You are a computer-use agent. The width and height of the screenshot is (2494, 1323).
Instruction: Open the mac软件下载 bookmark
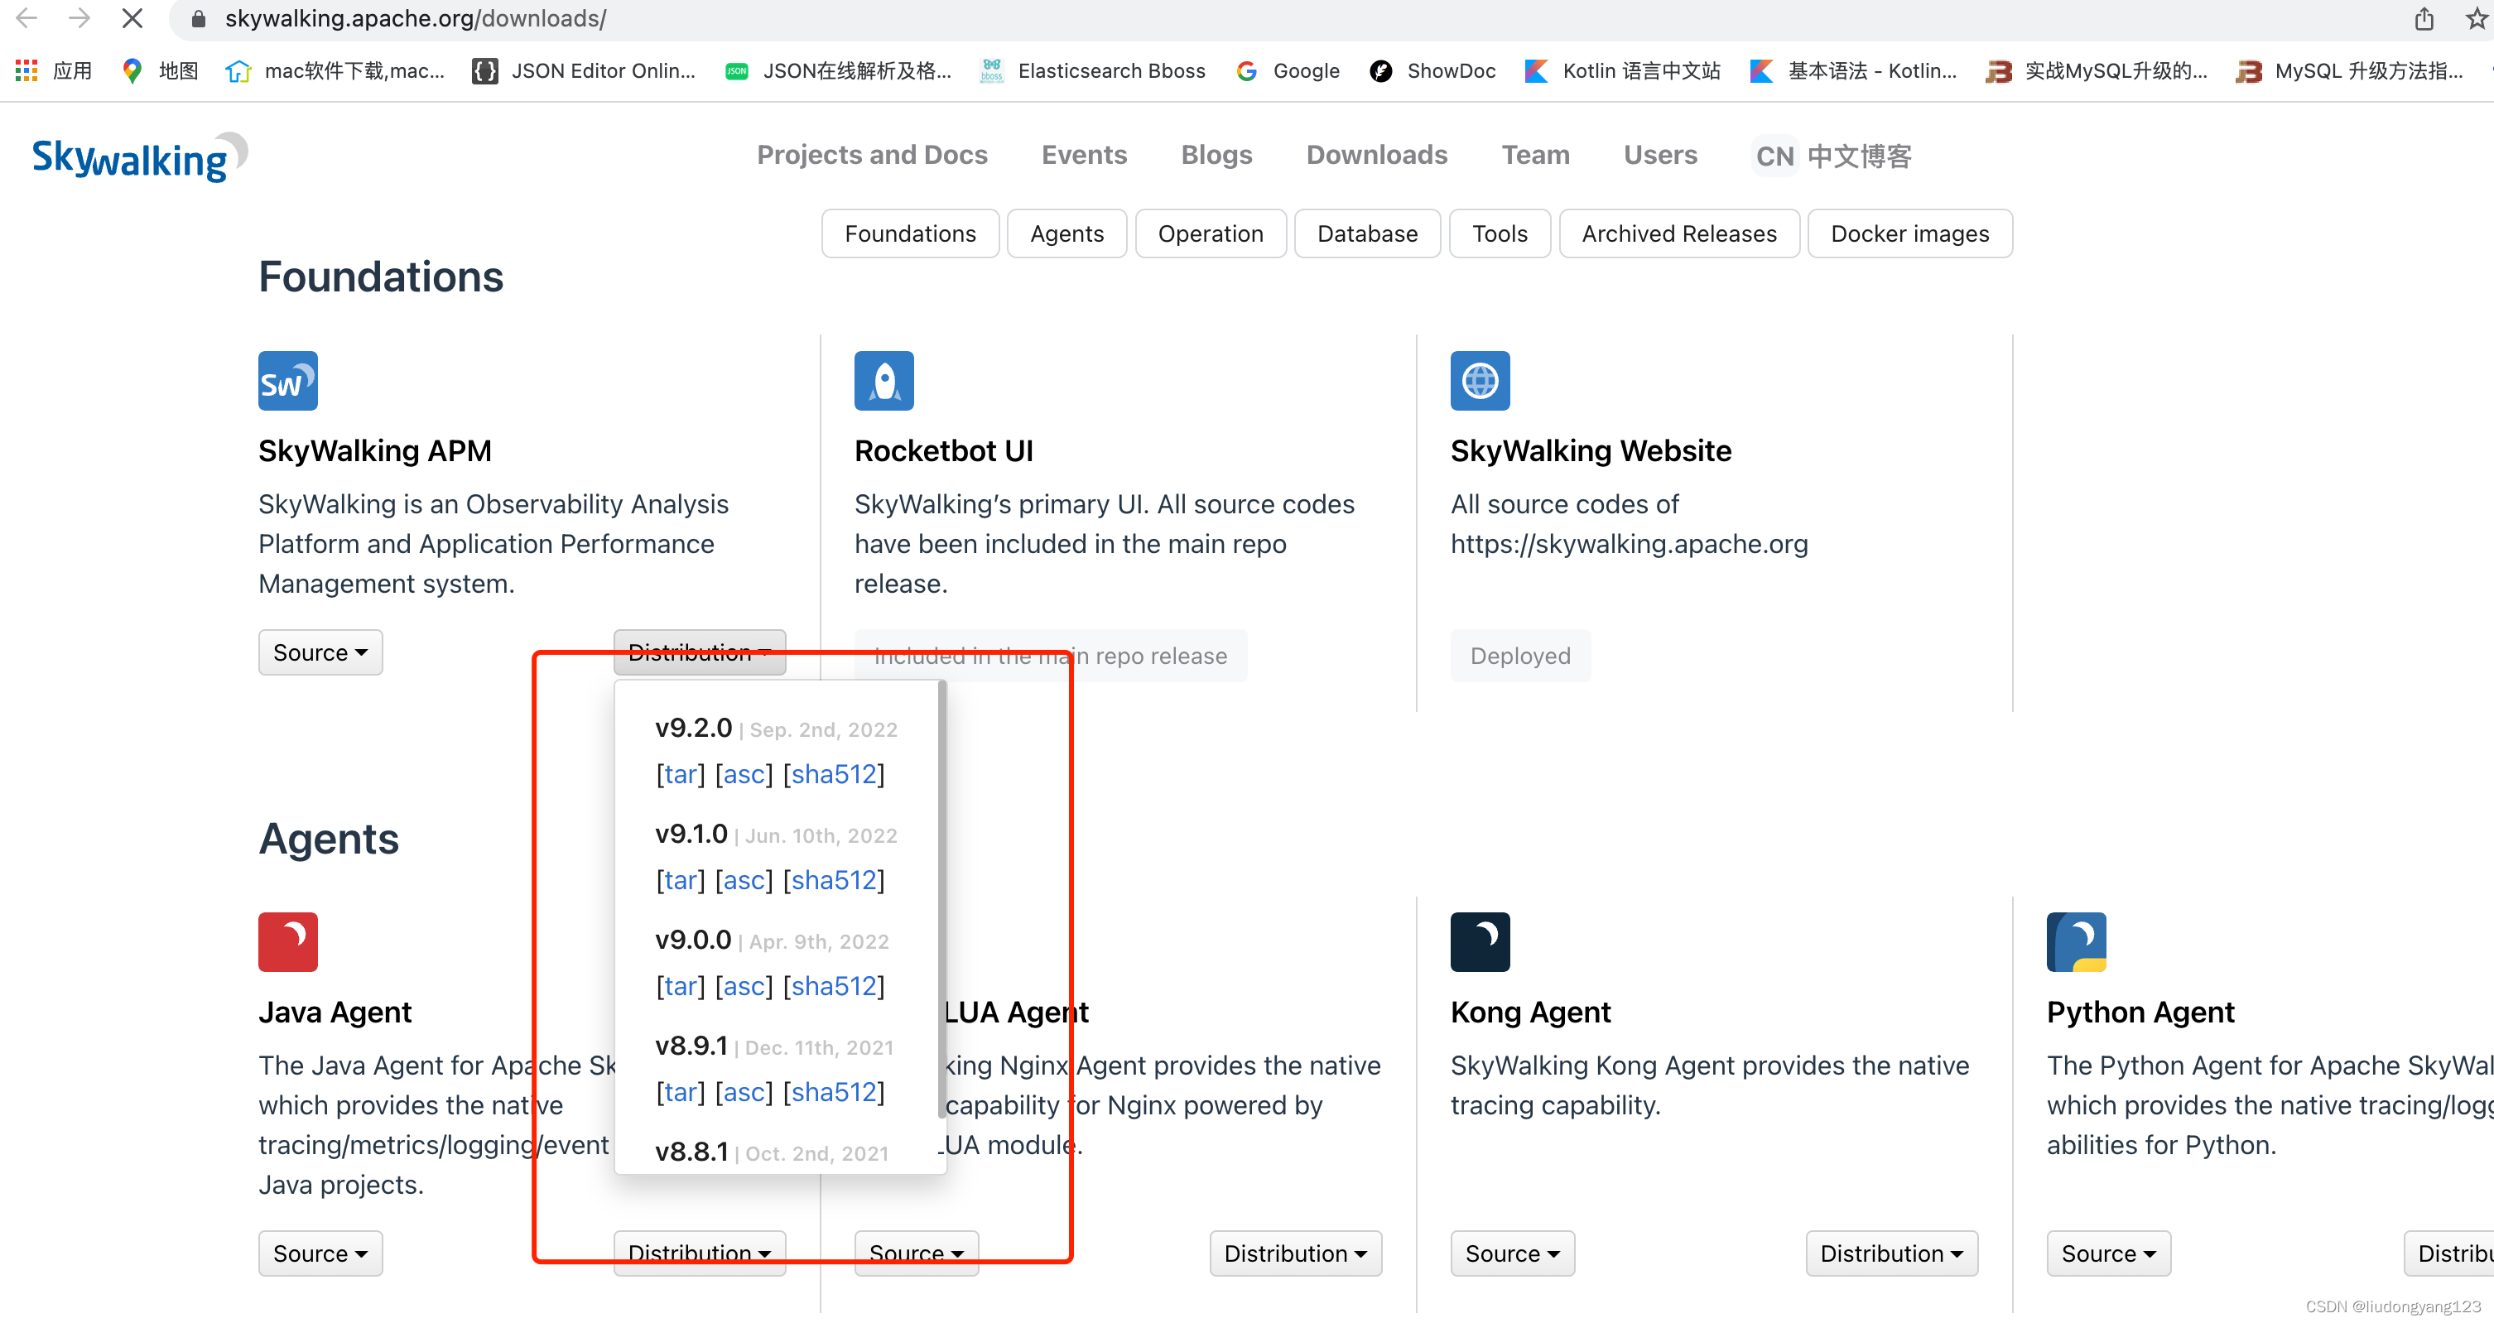pos(335,70)
